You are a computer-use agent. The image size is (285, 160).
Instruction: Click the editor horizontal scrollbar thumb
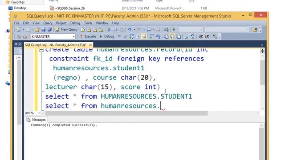(126, 113)
